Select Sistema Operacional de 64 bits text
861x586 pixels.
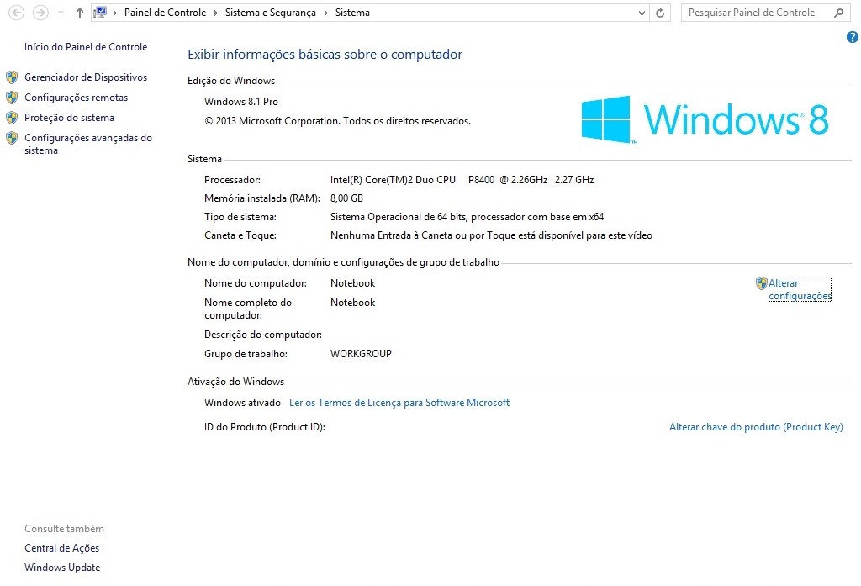[x=467, y=217]
